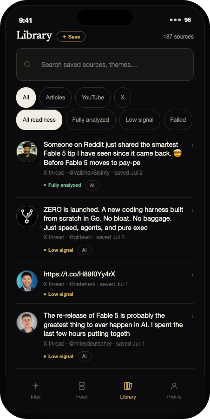Tap VaibhavSisinty's profile avatar

pos(27,151)
